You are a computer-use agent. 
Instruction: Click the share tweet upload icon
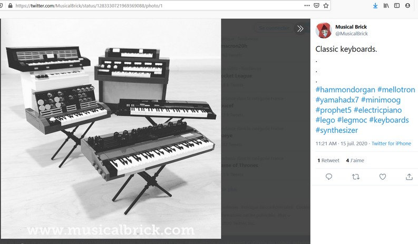coord(409,177)
